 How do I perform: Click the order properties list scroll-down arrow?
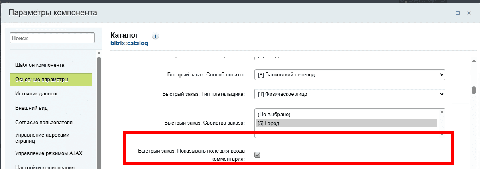pos(442,135)
